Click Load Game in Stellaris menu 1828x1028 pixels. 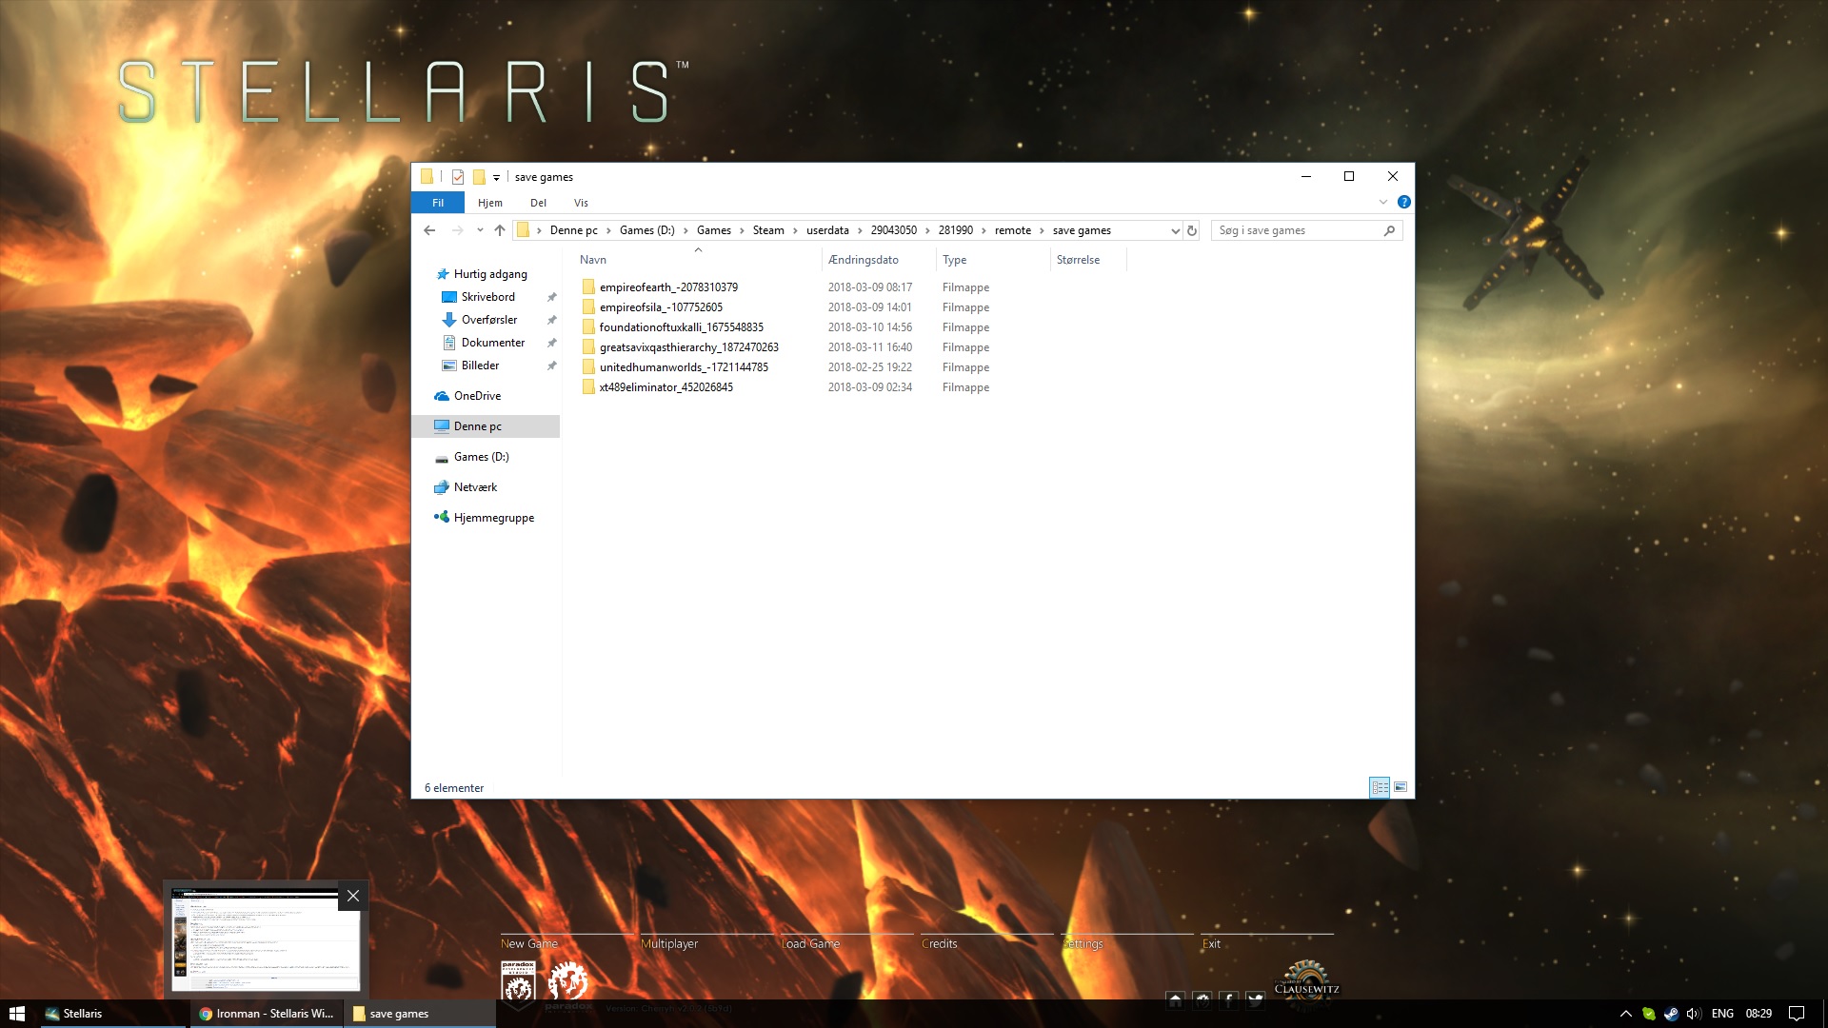click(811, 943)
